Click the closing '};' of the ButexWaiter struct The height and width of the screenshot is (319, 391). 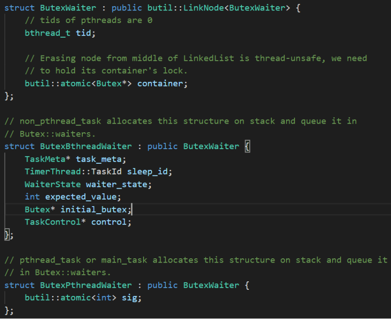click(x=9, y=96)
